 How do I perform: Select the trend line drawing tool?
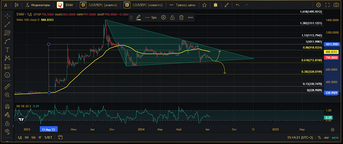pyautogui.click(x=7, y=24)
